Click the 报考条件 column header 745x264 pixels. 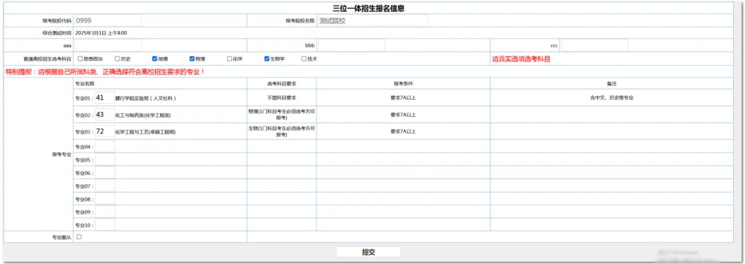(x=404, y=83)
